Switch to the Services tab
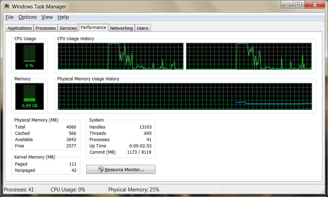The height and width of the screenshot is (197, 328). pyautogui.click(x=68, y=28)
